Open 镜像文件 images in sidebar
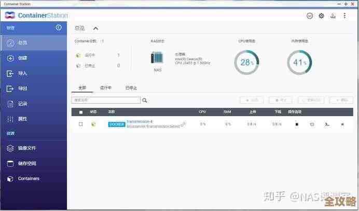This screenshot has width=359, height=211. (34, 148)
